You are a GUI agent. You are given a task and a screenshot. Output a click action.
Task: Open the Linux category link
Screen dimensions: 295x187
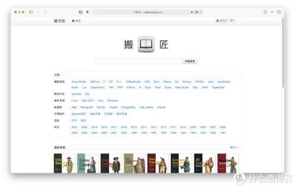(x=75, y=101)
